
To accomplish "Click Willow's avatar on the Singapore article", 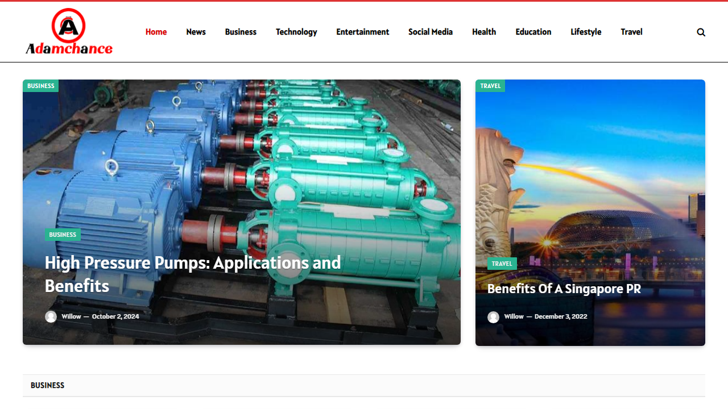I will click(494, 317).
